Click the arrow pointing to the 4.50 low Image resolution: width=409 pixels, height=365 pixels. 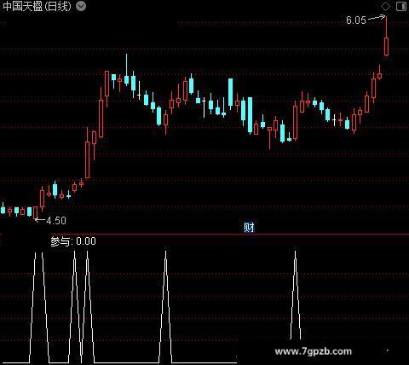coord(40,219)
